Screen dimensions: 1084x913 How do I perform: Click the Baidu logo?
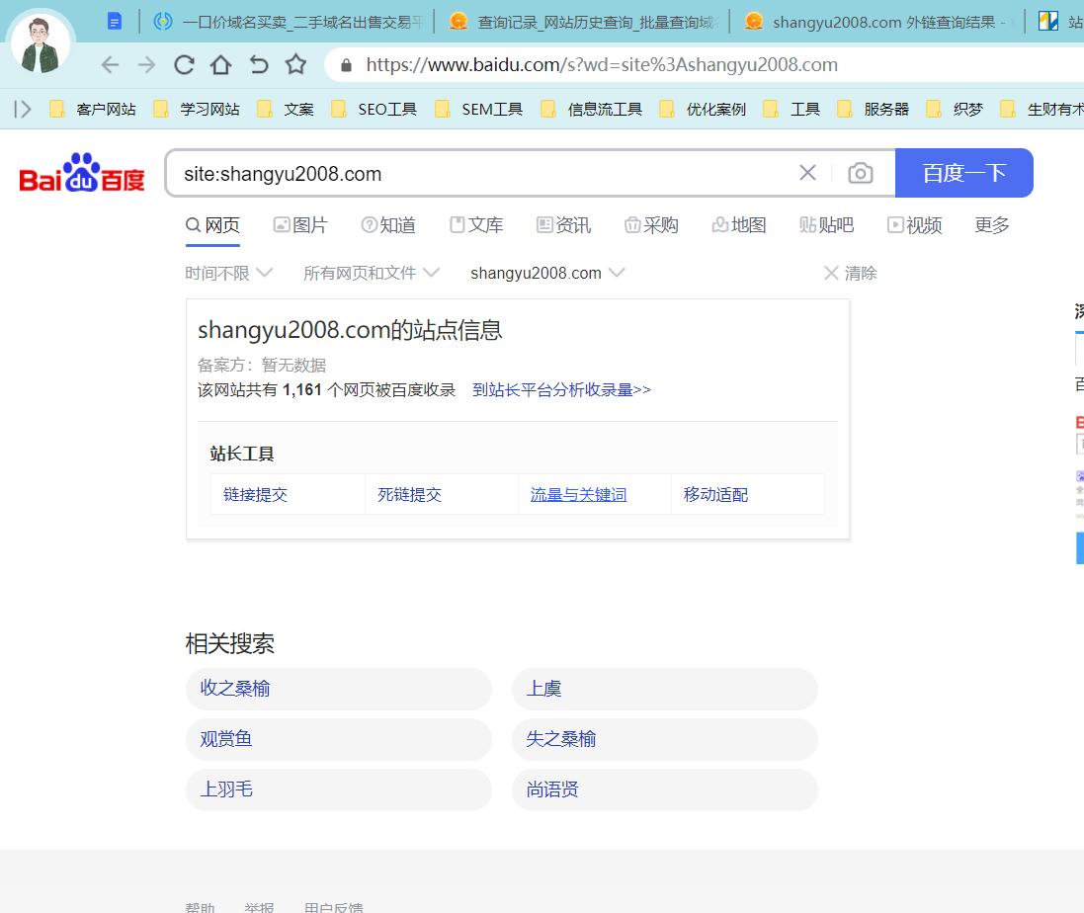coord(81,173)
